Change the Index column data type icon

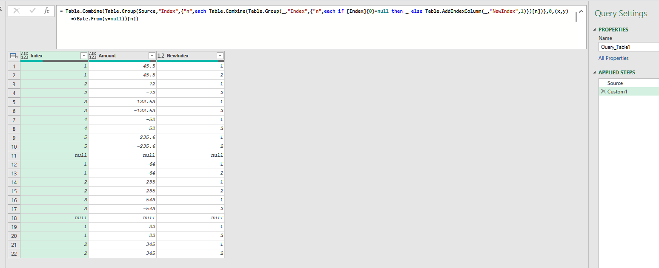point(24,56)
